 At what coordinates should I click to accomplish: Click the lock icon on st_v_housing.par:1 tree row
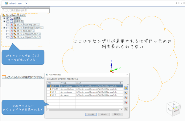(14, 25)
